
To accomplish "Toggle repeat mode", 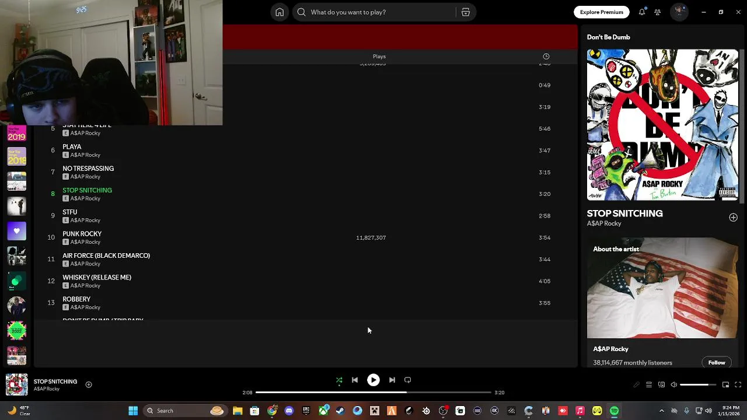I will (x=408, y=380).
